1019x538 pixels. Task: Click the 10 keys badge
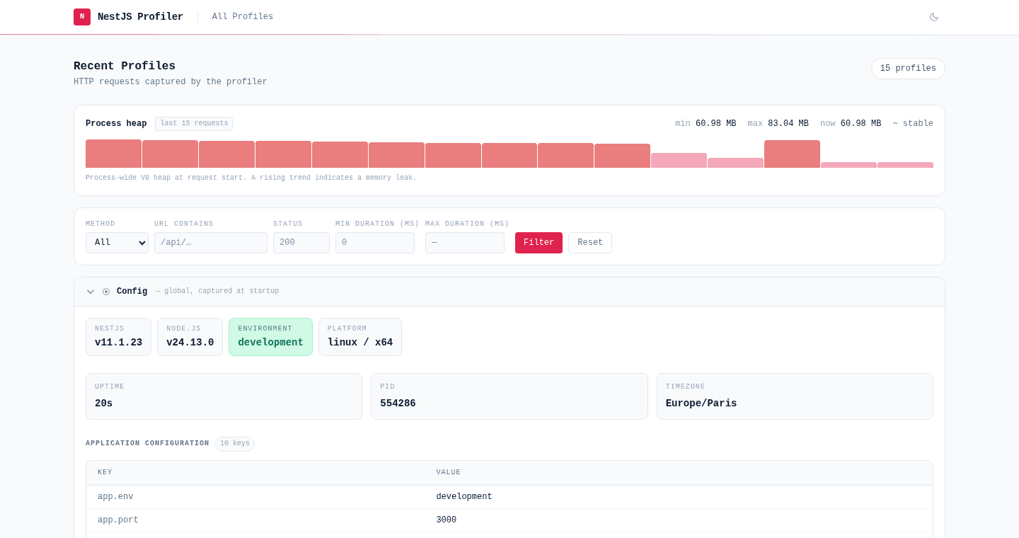click(235, 444)
